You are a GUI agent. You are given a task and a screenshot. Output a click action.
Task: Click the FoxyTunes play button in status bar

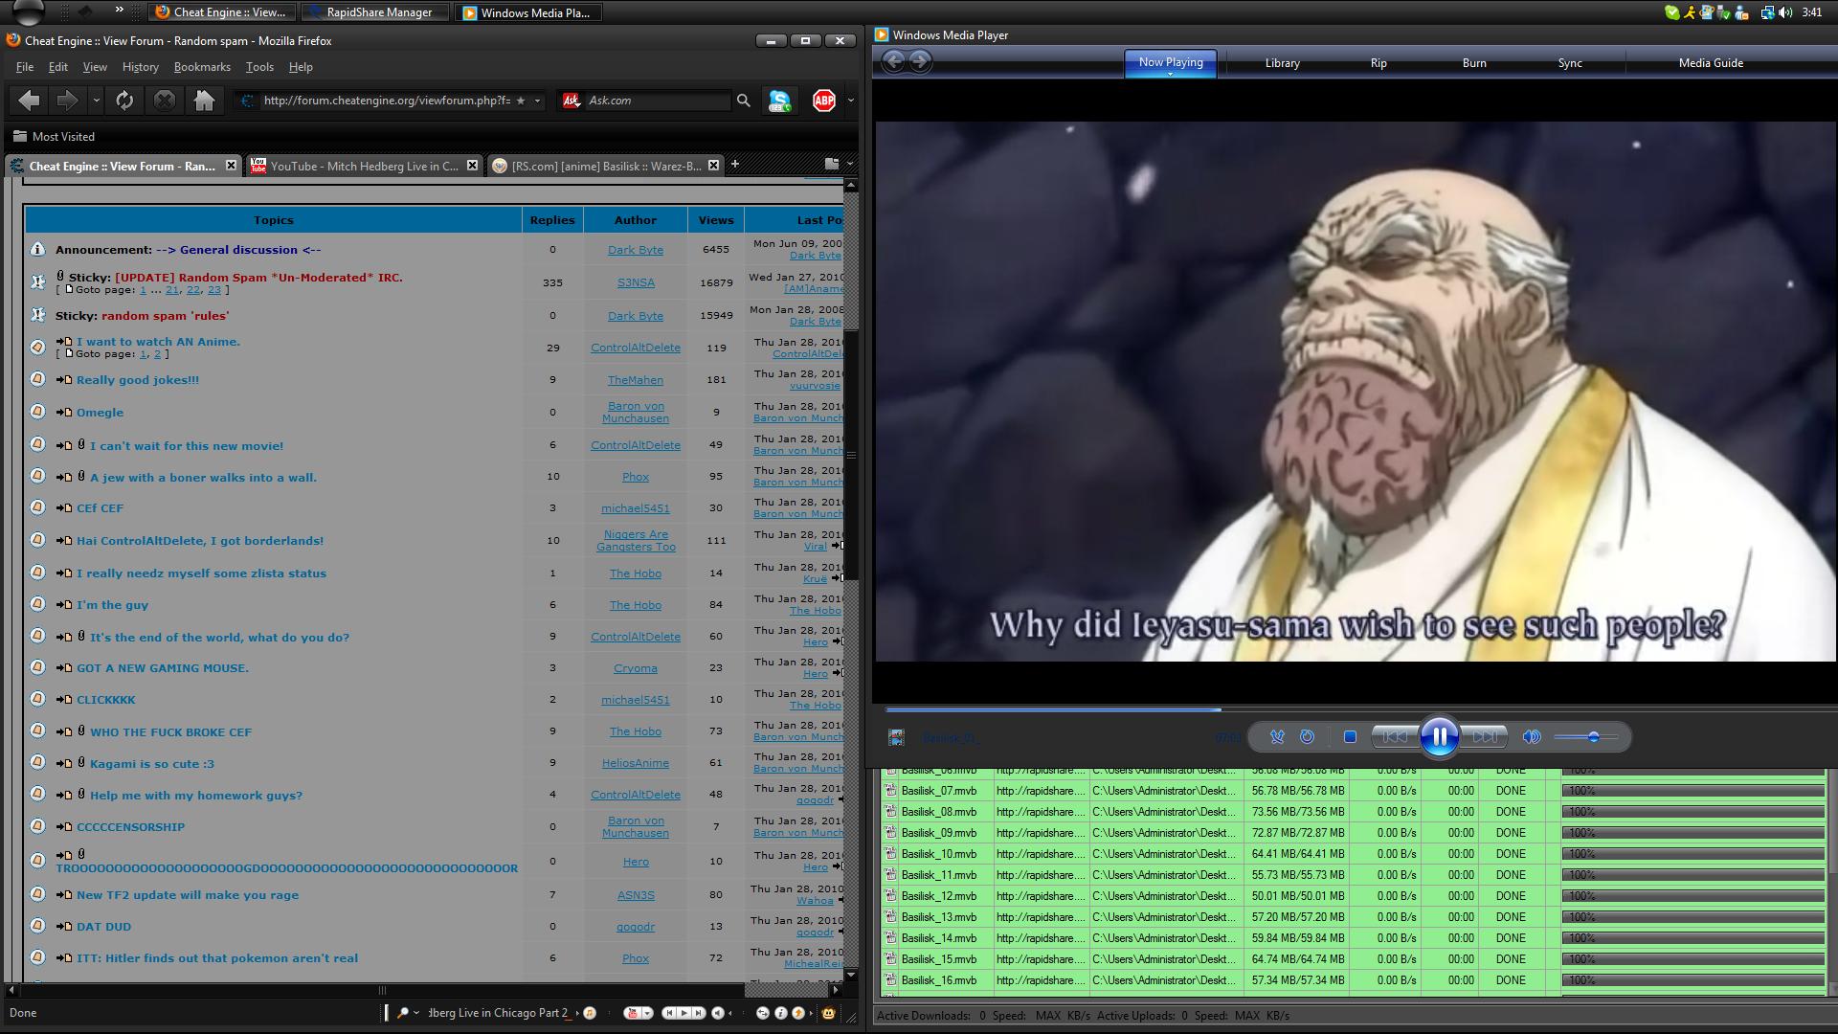click(x=684, y=1013)
